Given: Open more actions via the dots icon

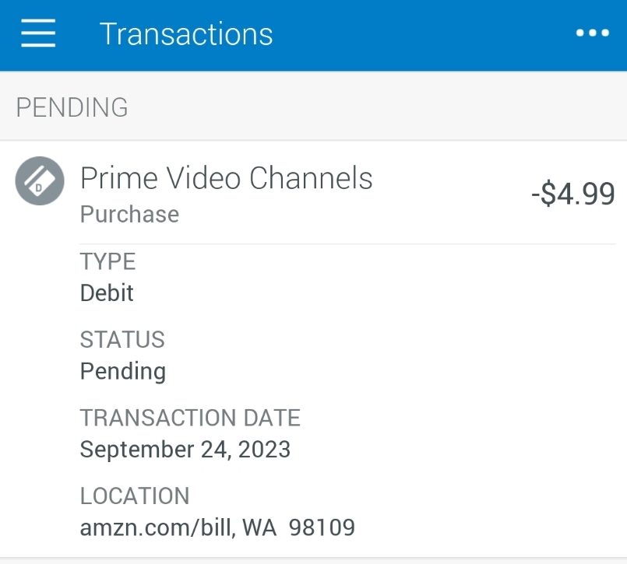Looking at the screenshot, I should click(x=593, y=33).
